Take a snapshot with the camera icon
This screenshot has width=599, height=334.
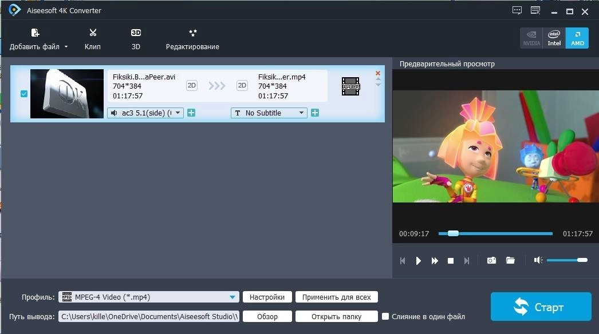492,260
